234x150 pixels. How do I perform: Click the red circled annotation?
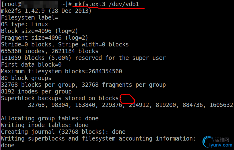pyautogui.click(x=127, y=99)
